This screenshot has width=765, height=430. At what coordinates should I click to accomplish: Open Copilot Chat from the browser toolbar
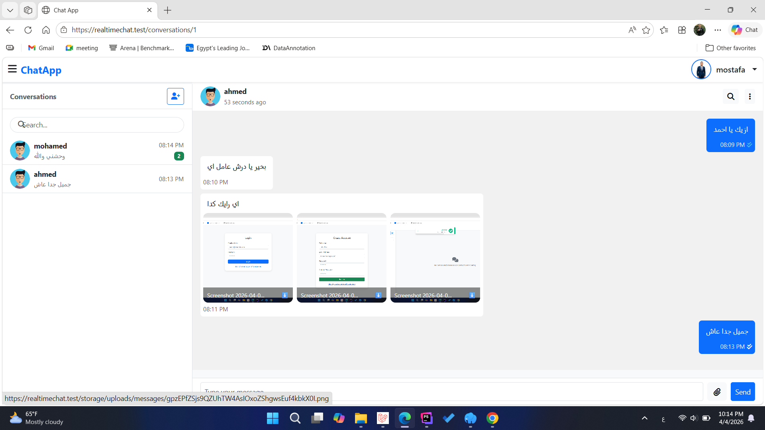(744, 29)
